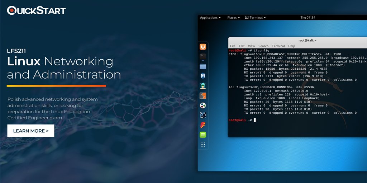The width and height of the screenshot is (367, 183).
Task: Open the Places menu in top bar
Action: [234, 18]
